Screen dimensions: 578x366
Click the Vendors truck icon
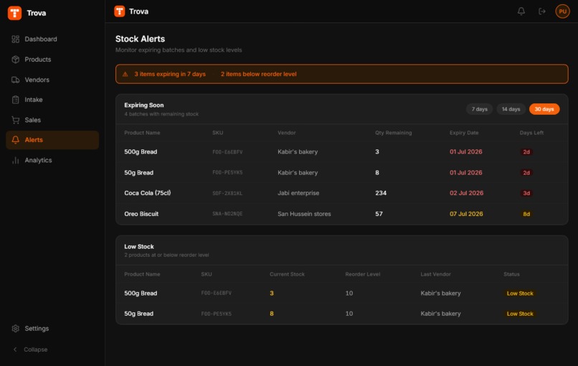(x=16, y=80)
